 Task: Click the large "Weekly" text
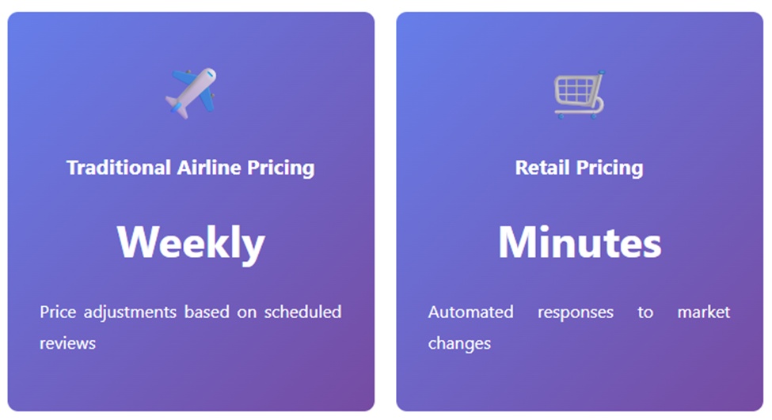(x=191, y=242)
